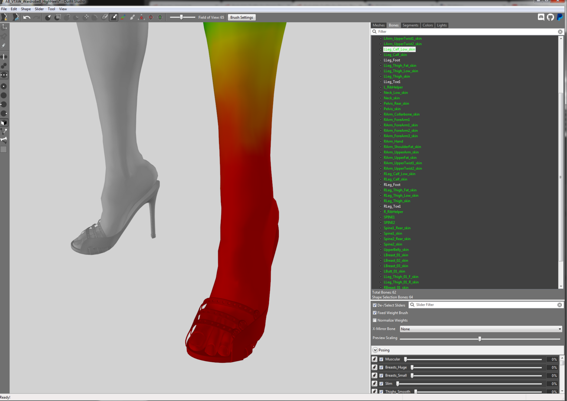Open the PayPal donate icon
Image resolution: width=567 pixels, height=401 pixels.
pos(560,17)
